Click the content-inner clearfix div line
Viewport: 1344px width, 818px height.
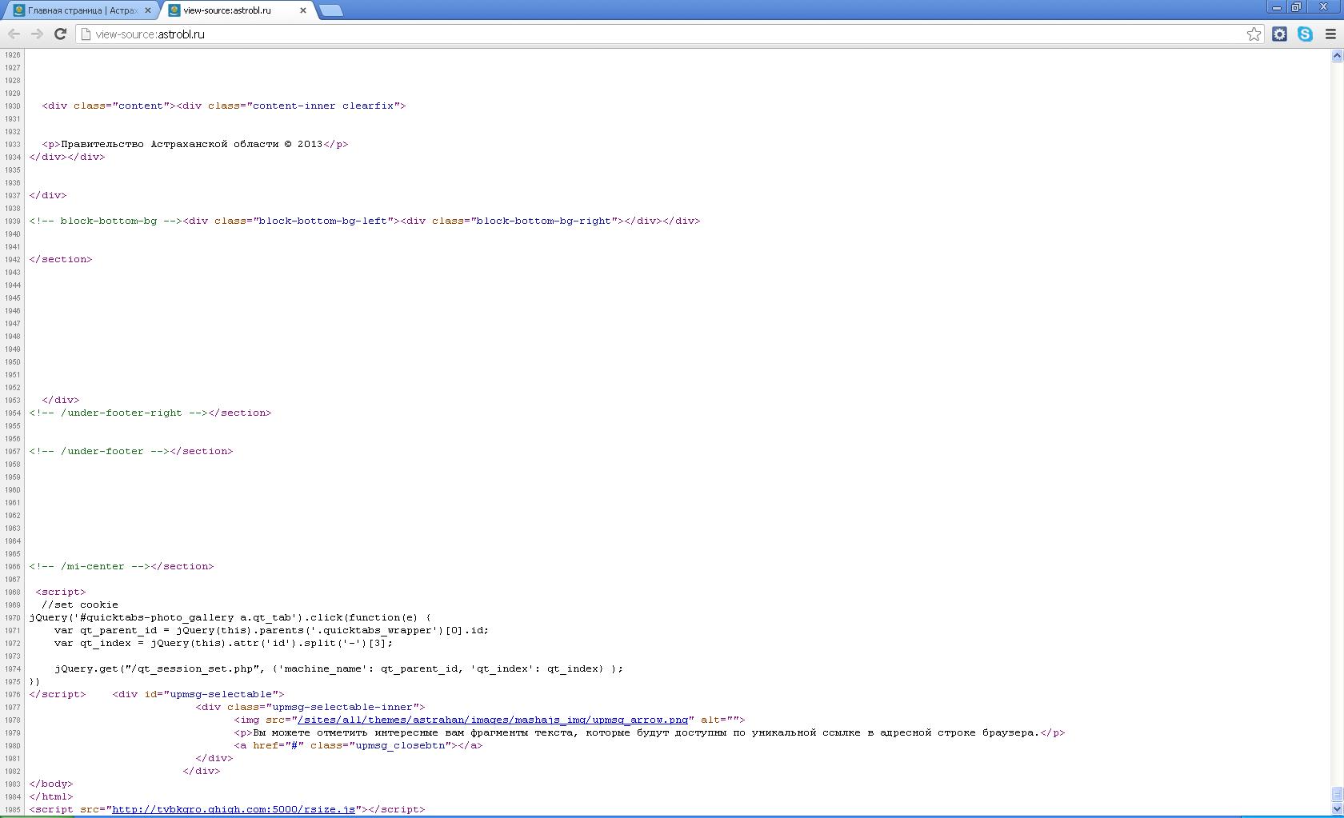(x=224, y=106)
